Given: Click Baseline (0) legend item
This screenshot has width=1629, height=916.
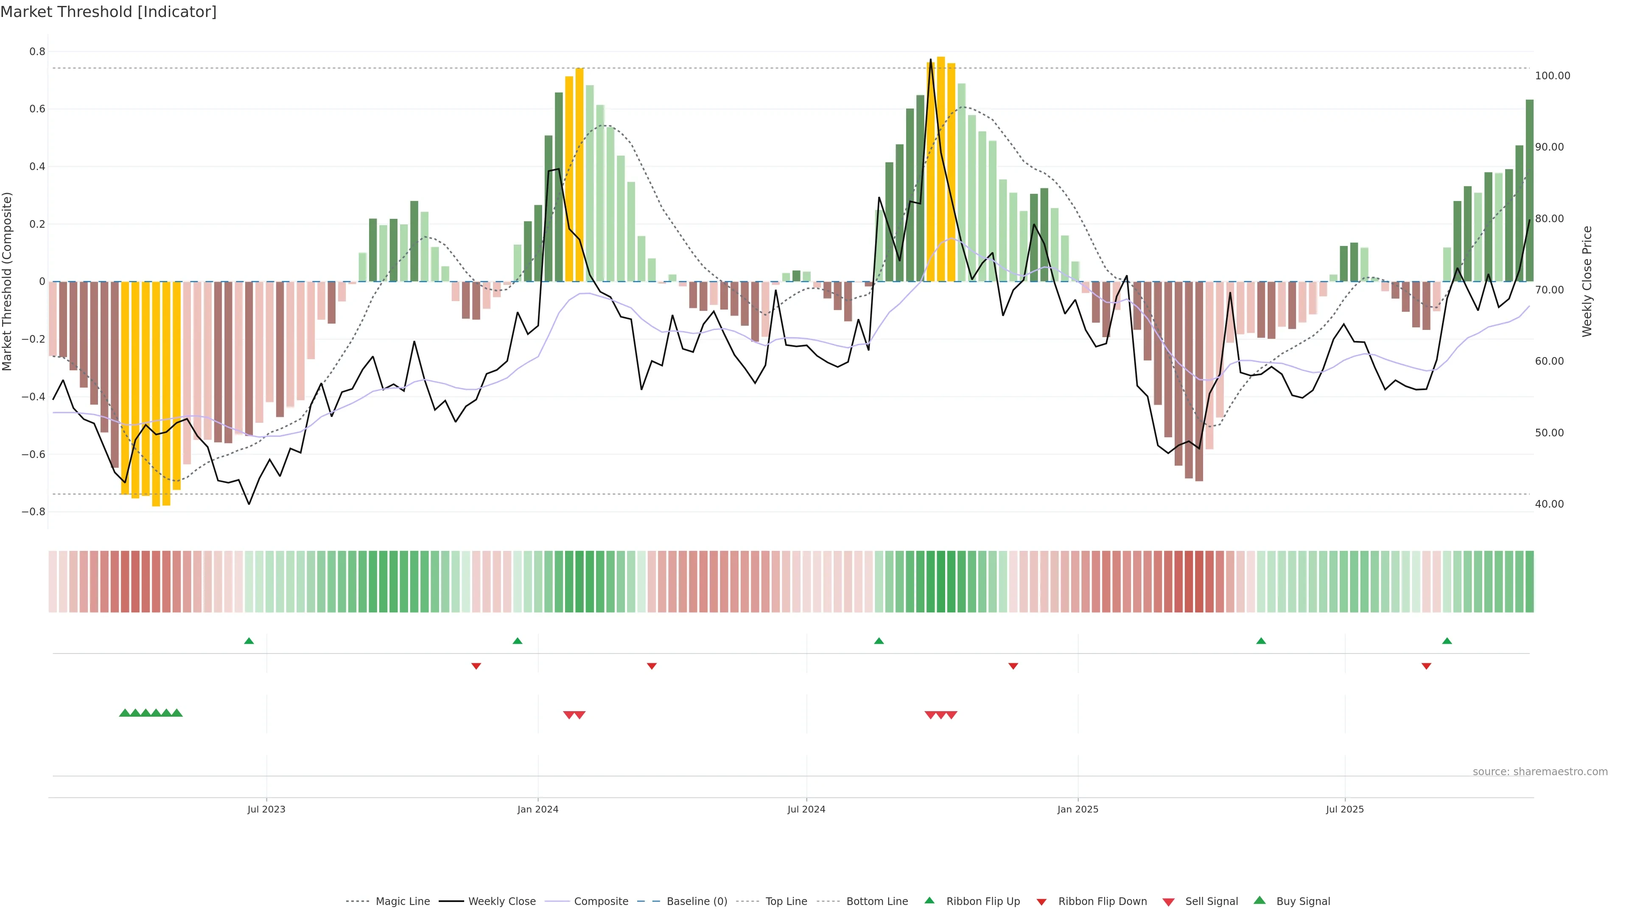Looking at the screenshot, I should [x=696, y=902].
